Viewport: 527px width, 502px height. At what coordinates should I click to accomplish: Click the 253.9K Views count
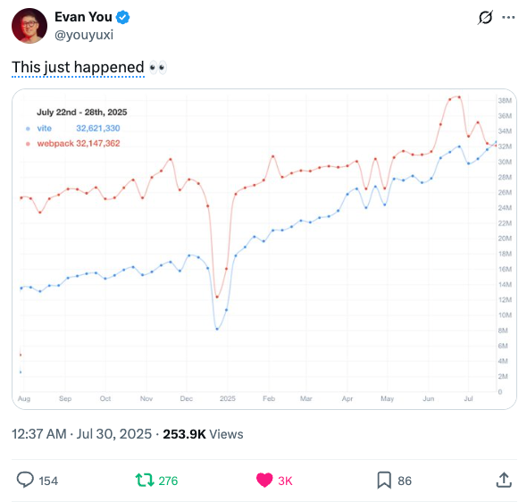(203, 434)
